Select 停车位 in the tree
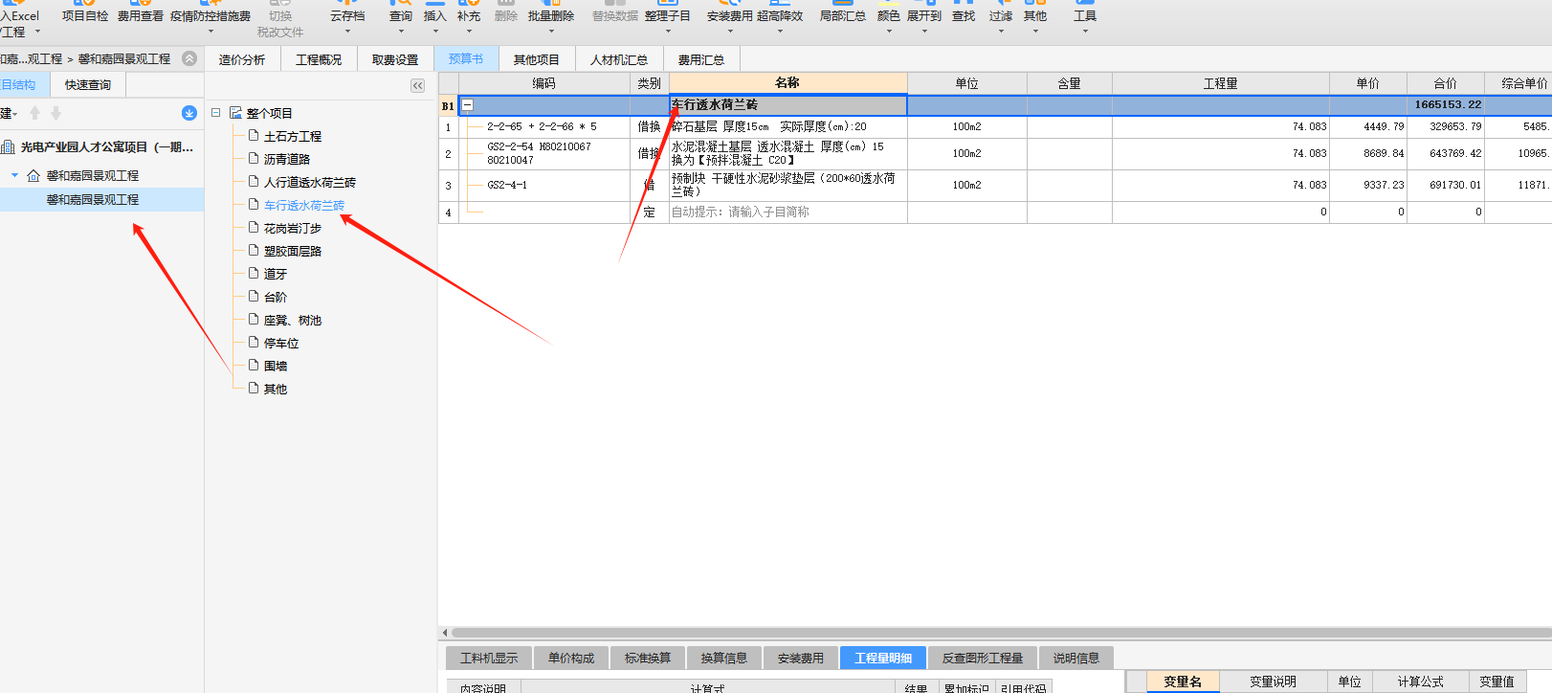 coord(281,343)
